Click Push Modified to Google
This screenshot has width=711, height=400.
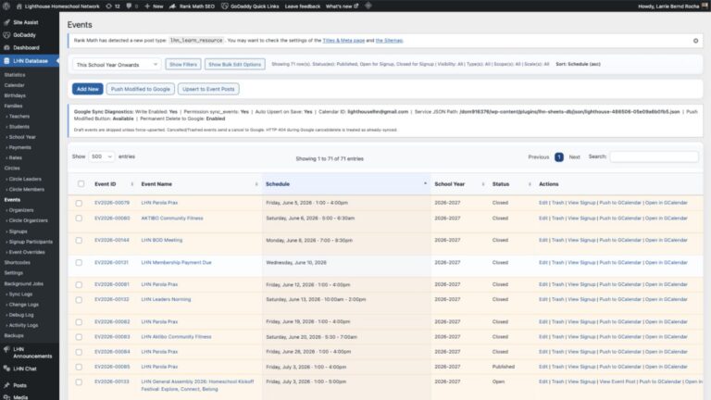coord(140,89)
